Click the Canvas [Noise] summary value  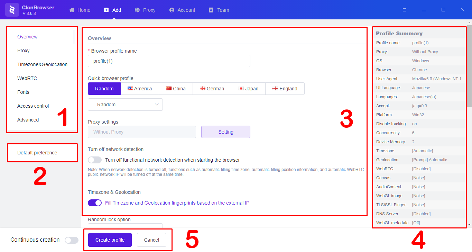(x=418, y=178)
